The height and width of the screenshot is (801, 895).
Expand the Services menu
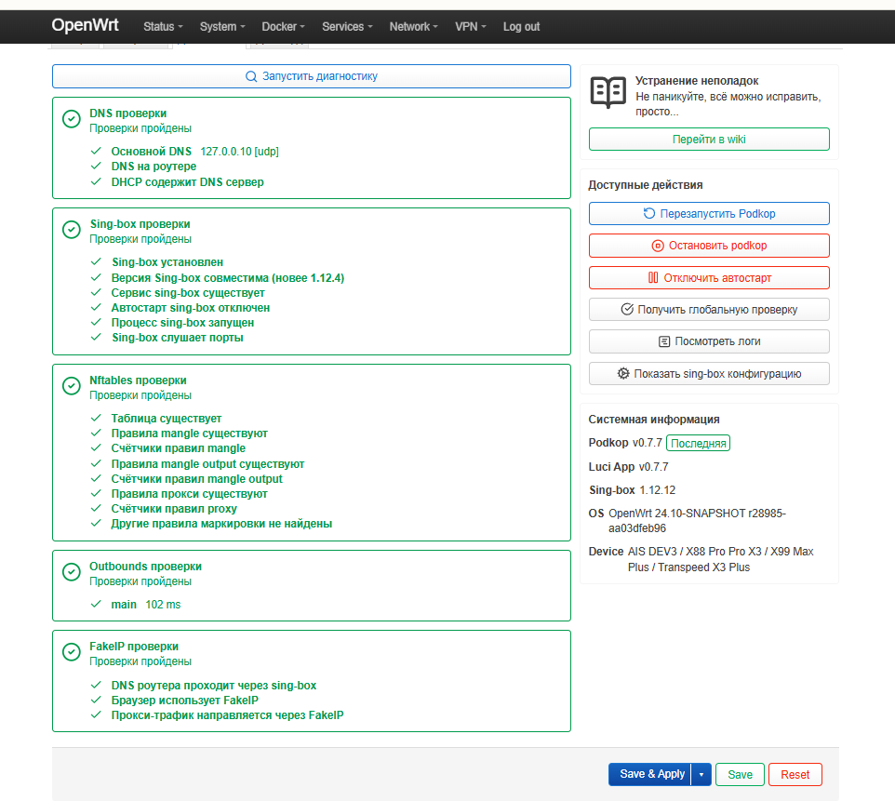click(x=347, y=27)
